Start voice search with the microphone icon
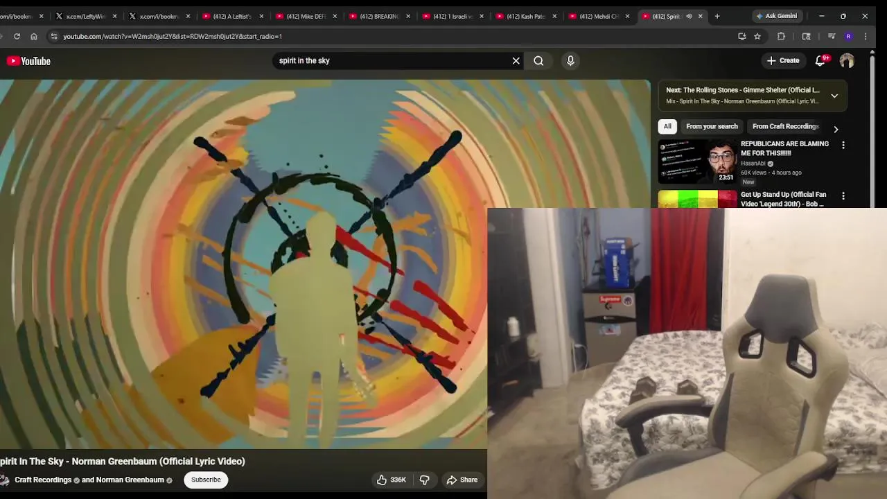 point(570,61)
